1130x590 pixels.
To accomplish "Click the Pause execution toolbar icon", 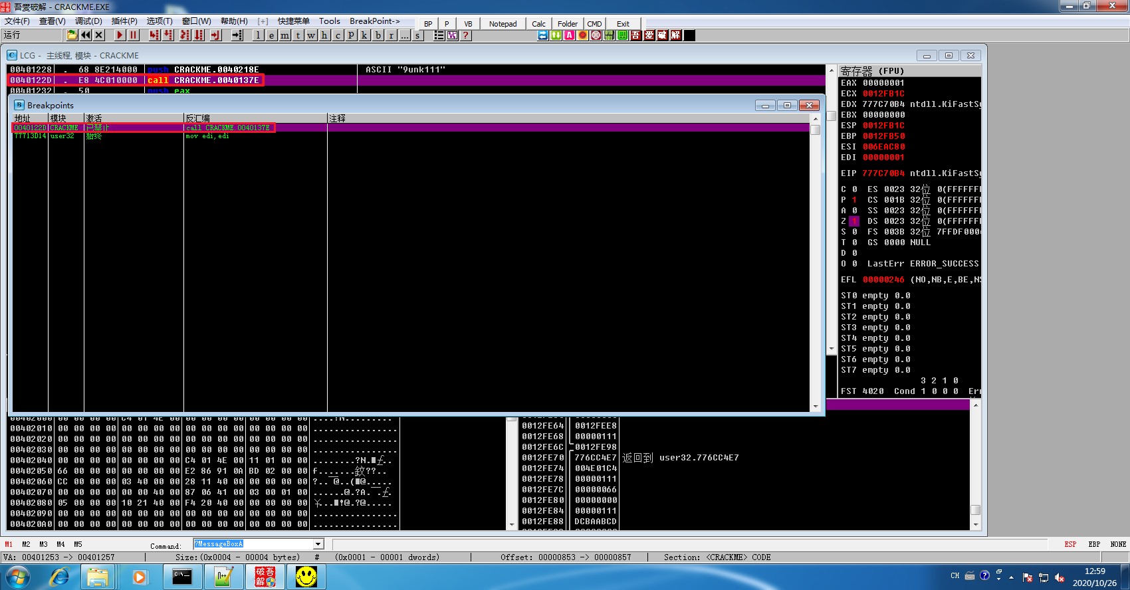I will (133, 35).
